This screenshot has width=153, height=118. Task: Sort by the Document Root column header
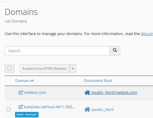98,80
